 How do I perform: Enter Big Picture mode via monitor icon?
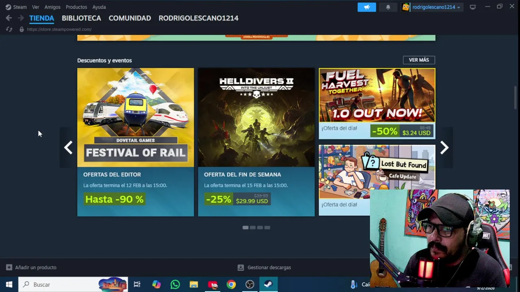(472, 7)
